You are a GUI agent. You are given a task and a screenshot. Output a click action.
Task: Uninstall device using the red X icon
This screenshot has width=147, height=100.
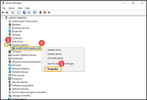tap(45, 13)
